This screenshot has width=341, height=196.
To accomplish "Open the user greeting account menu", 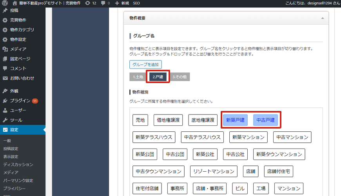I will [312, 3].
